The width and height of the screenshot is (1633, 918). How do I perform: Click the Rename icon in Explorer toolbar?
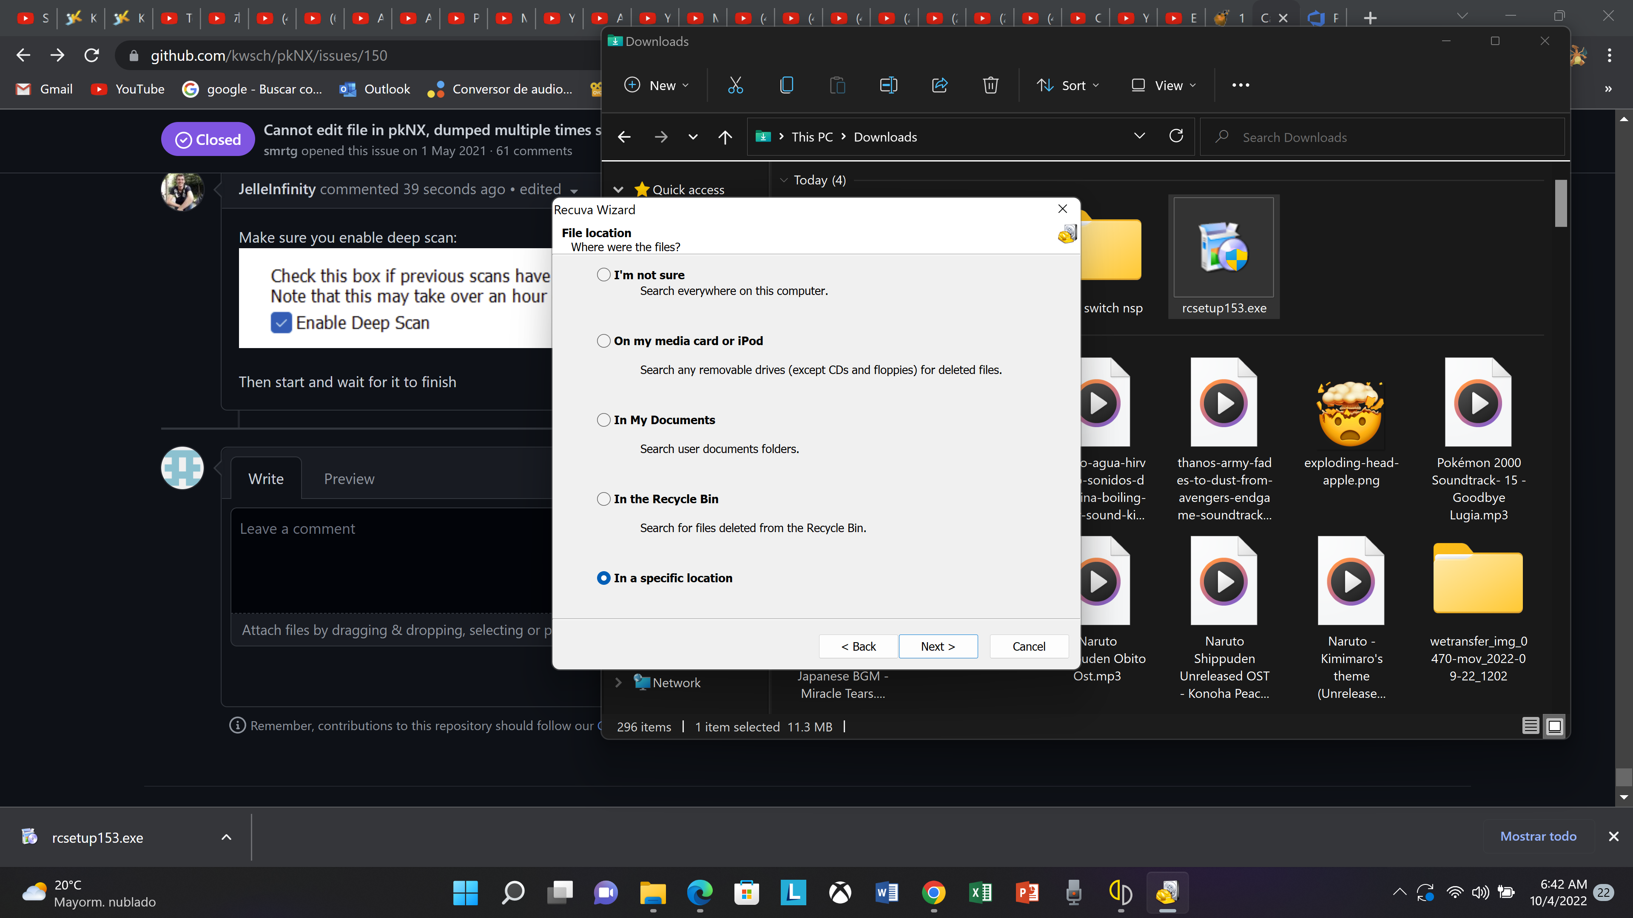click(x=888, y=85)
